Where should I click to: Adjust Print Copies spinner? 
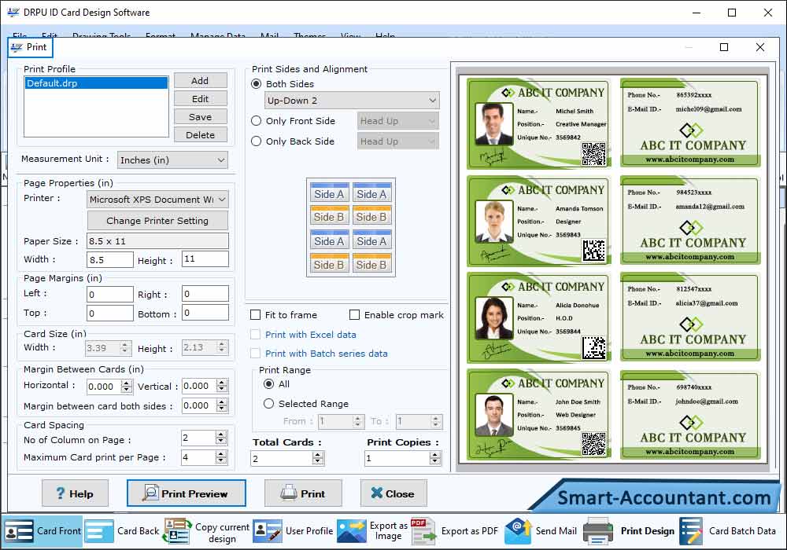[x=435, y=458]
